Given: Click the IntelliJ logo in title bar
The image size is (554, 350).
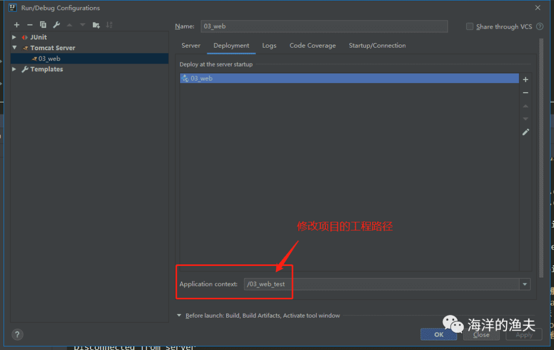Looking at the screenshot, I should tap(13, 8).
